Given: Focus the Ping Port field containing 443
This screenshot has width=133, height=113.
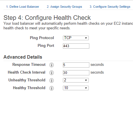Looking at the screenshot, I should (x=76, y=46).
